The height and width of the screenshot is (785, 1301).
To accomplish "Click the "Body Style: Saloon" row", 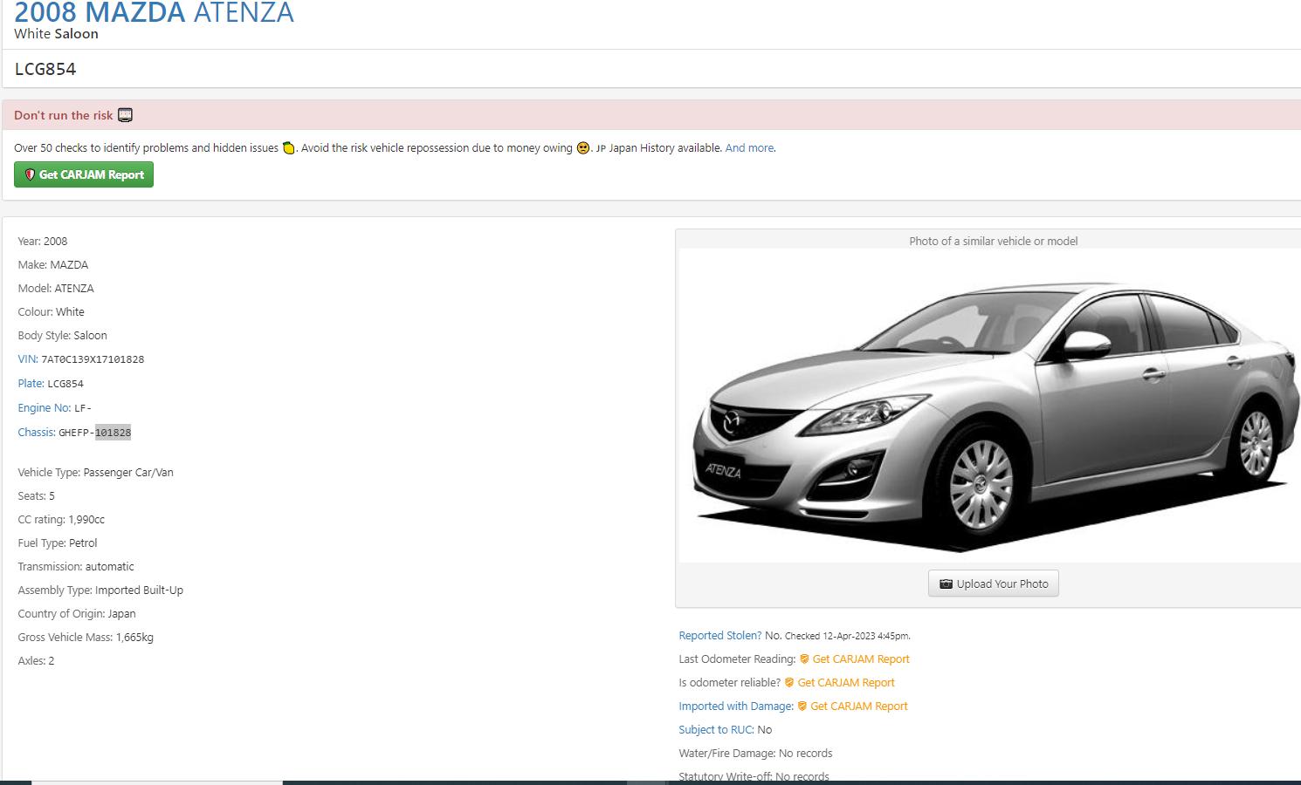I will click(63, 335).
